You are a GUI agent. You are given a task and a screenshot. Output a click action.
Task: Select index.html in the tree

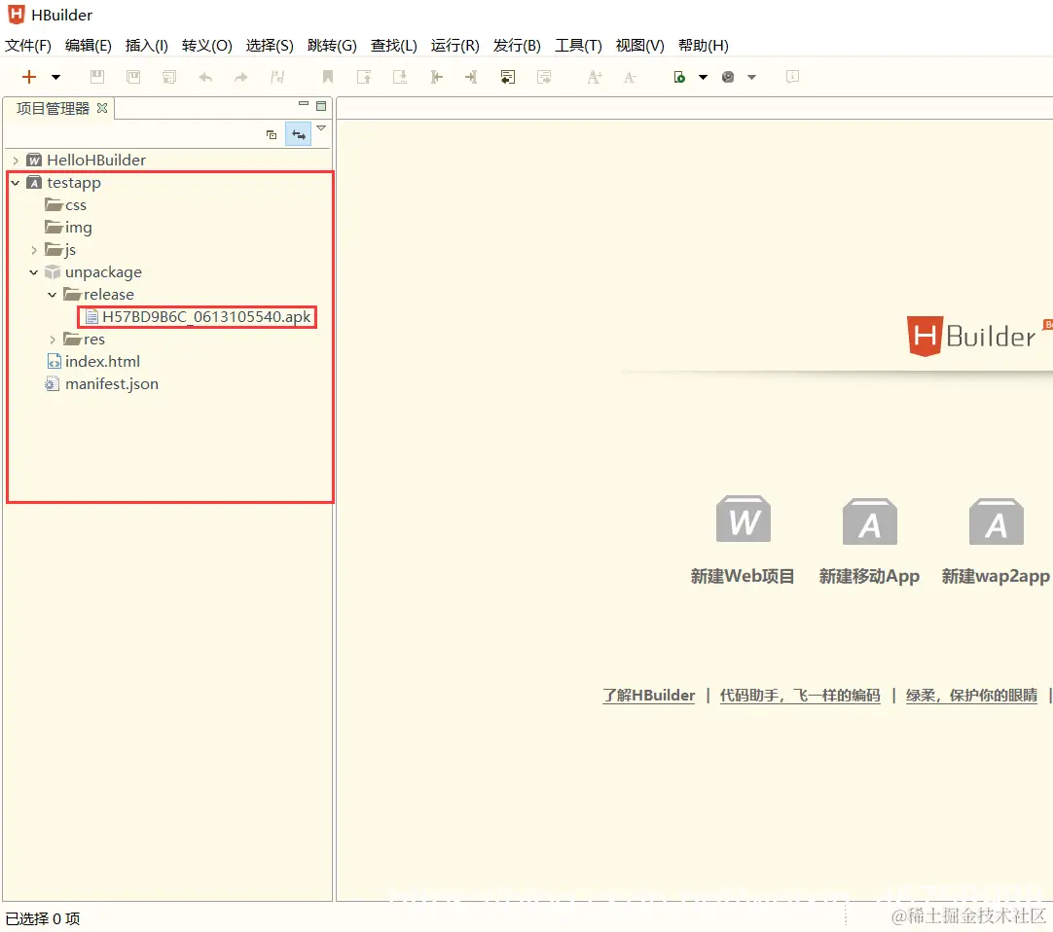pos(93,362)
